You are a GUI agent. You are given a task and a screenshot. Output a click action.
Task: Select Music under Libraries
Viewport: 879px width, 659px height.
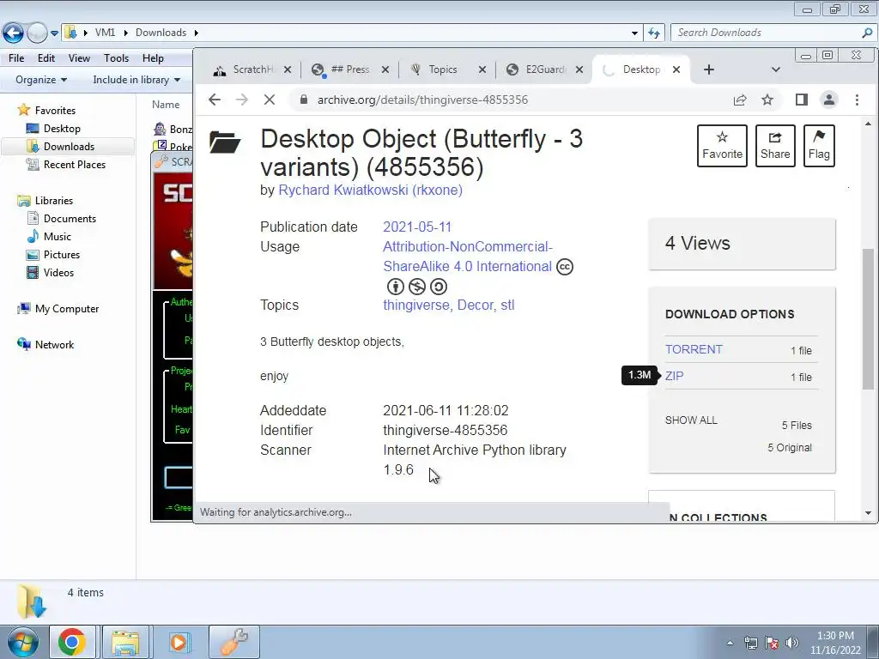[x=58, y=237]
